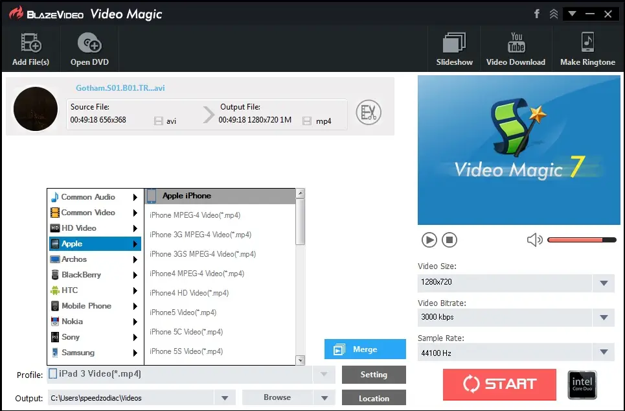Click the Intel Core Duo badge
Screen dimensions: 625x411
[x=582, y=384]
